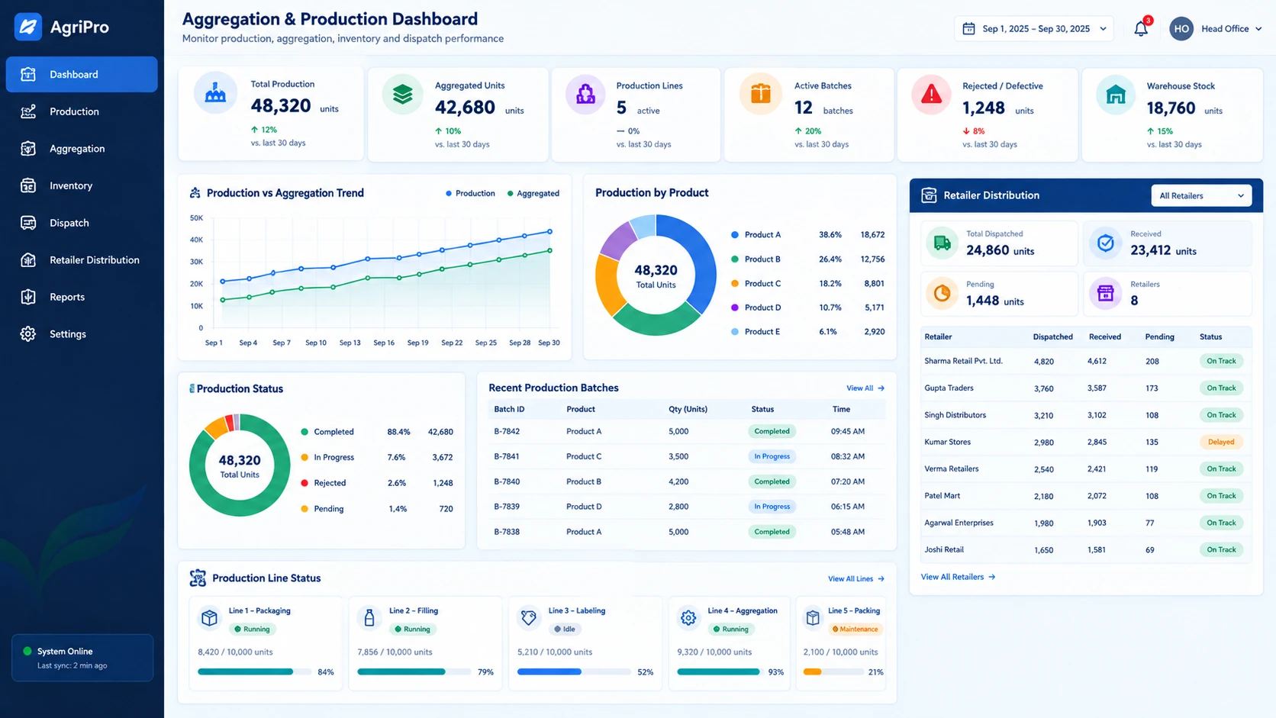
Task: Click the Maintenance badge on Line 5
Action: click(855, 629)
